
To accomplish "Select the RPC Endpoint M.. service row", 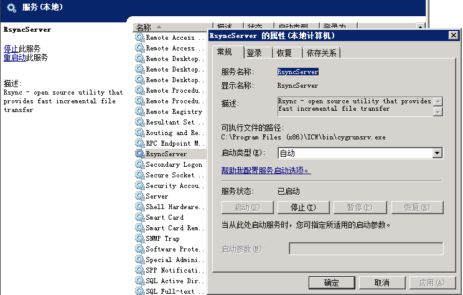I will click(170, 143).
